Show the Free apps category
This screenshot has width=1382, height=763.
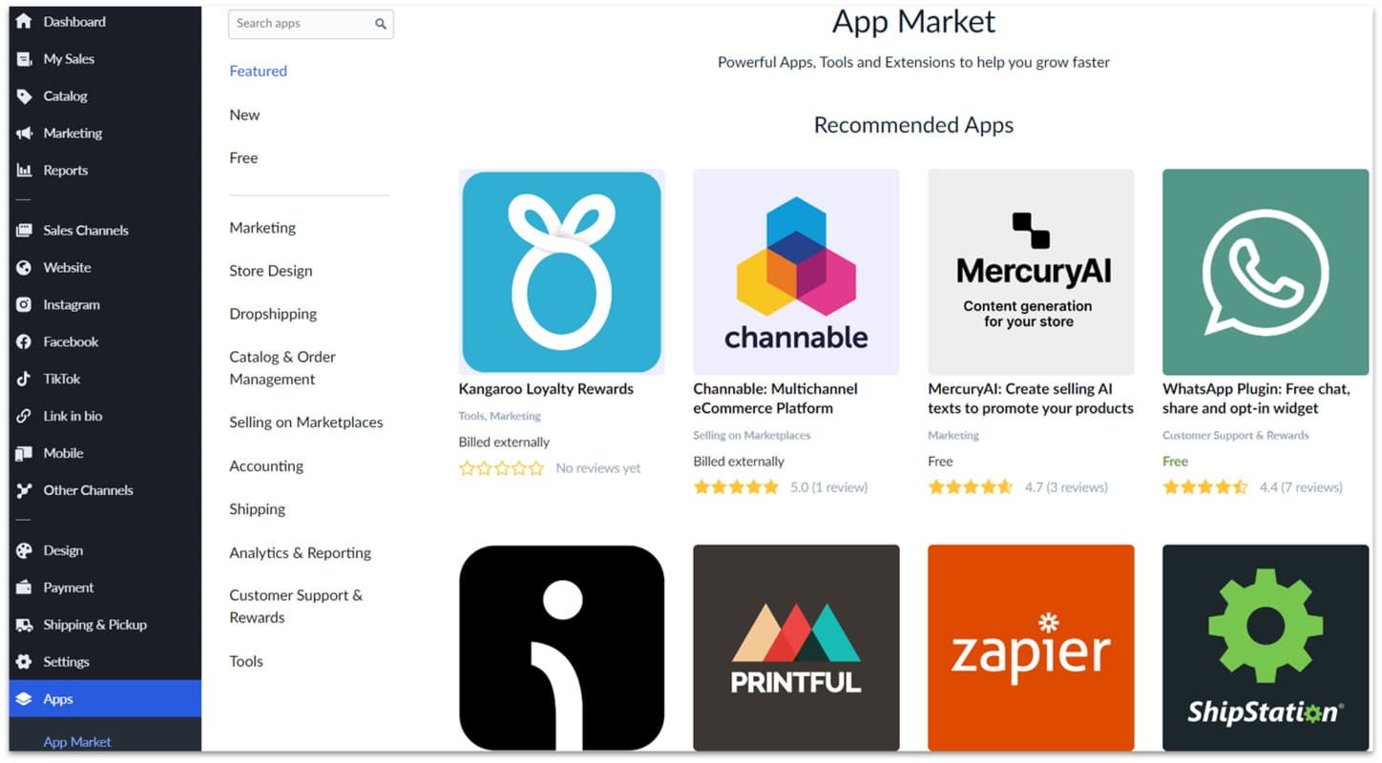coord(243,157)
